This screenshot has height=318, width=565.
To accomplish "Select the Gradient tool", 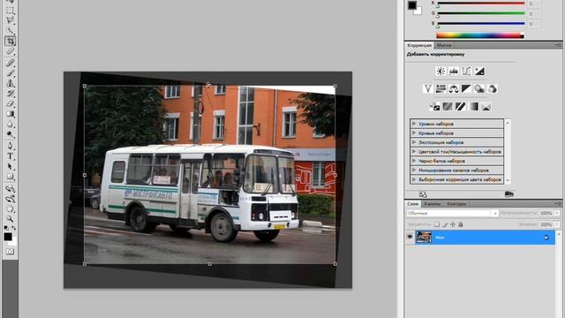I will (10, 114).
